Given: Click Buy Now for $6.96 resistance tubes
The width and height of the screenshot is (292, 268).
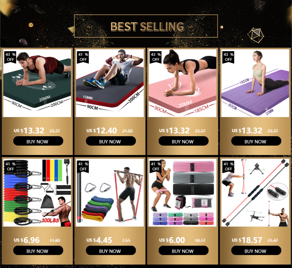Looking at the screenshot, I should click(x=38, y=250).
